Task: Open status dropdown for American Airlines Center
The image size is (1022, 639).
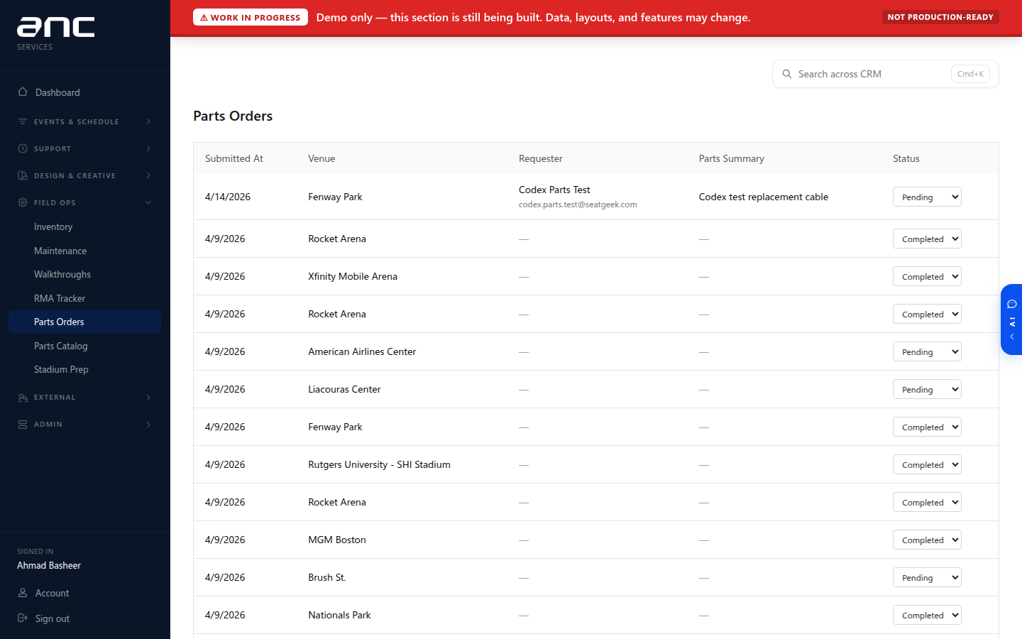Action: [927, 351]
